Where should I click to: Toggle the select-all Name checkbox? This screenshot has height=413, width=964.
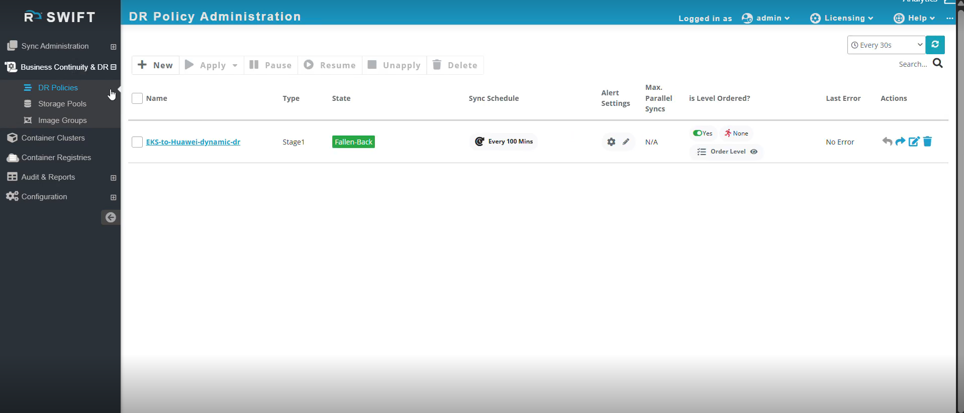[x=137, y=98]
